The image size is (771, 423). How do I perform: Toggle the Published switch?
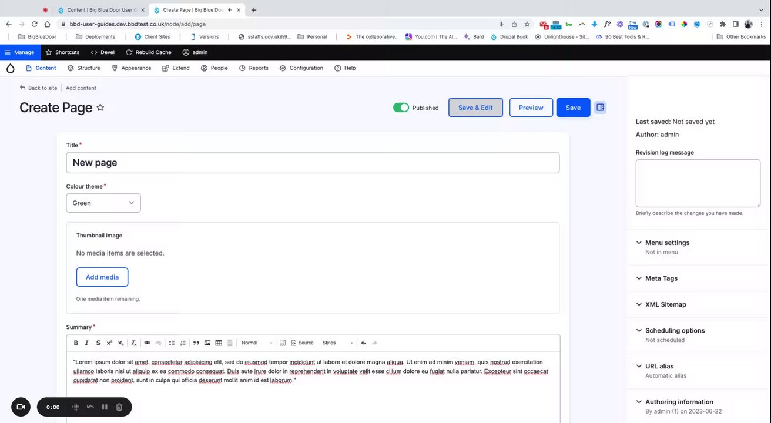[x=401, y=108]
